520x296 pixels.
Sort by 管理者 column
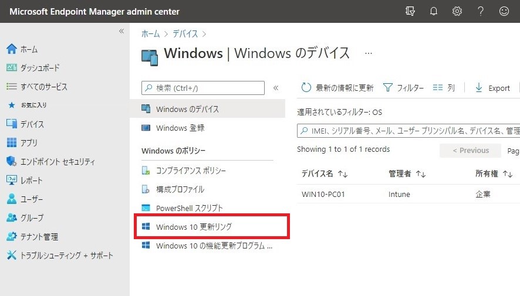coord(407,173)
